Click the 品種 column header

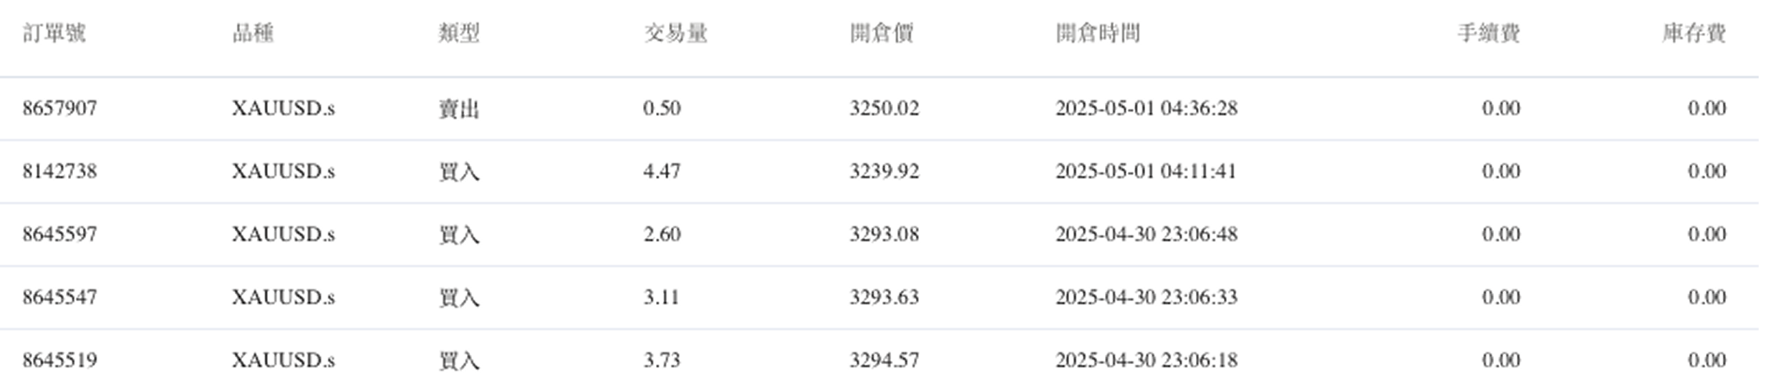point(253,33)
